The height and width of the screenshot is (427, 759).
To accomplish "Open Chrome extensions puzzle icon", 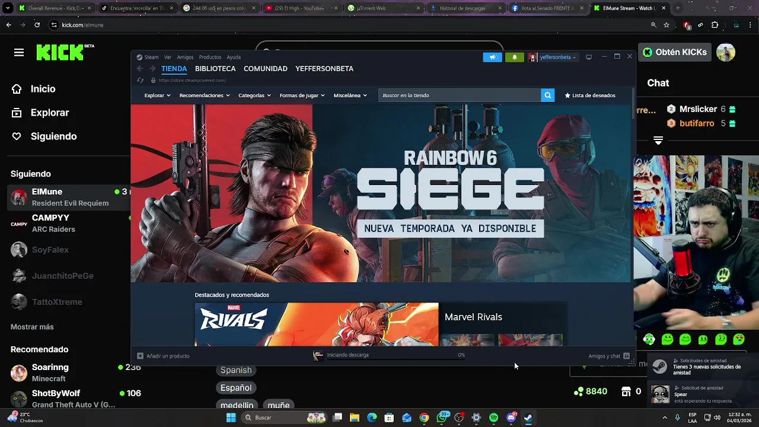I will coord(715,25).
